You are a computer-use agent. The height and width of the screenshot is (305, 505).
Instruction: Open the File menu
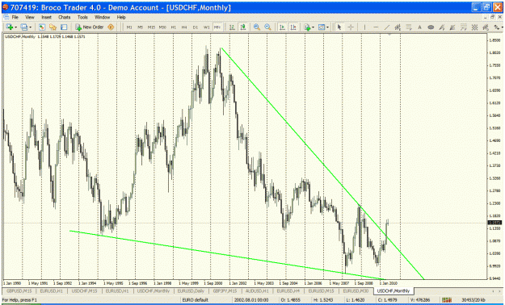(x=15, y=18)
